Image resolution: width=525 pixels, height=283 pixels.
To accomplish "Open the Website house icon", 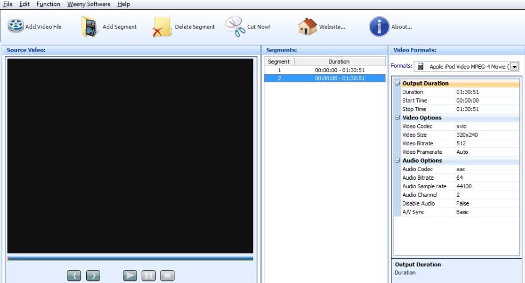I will point(307,27).
